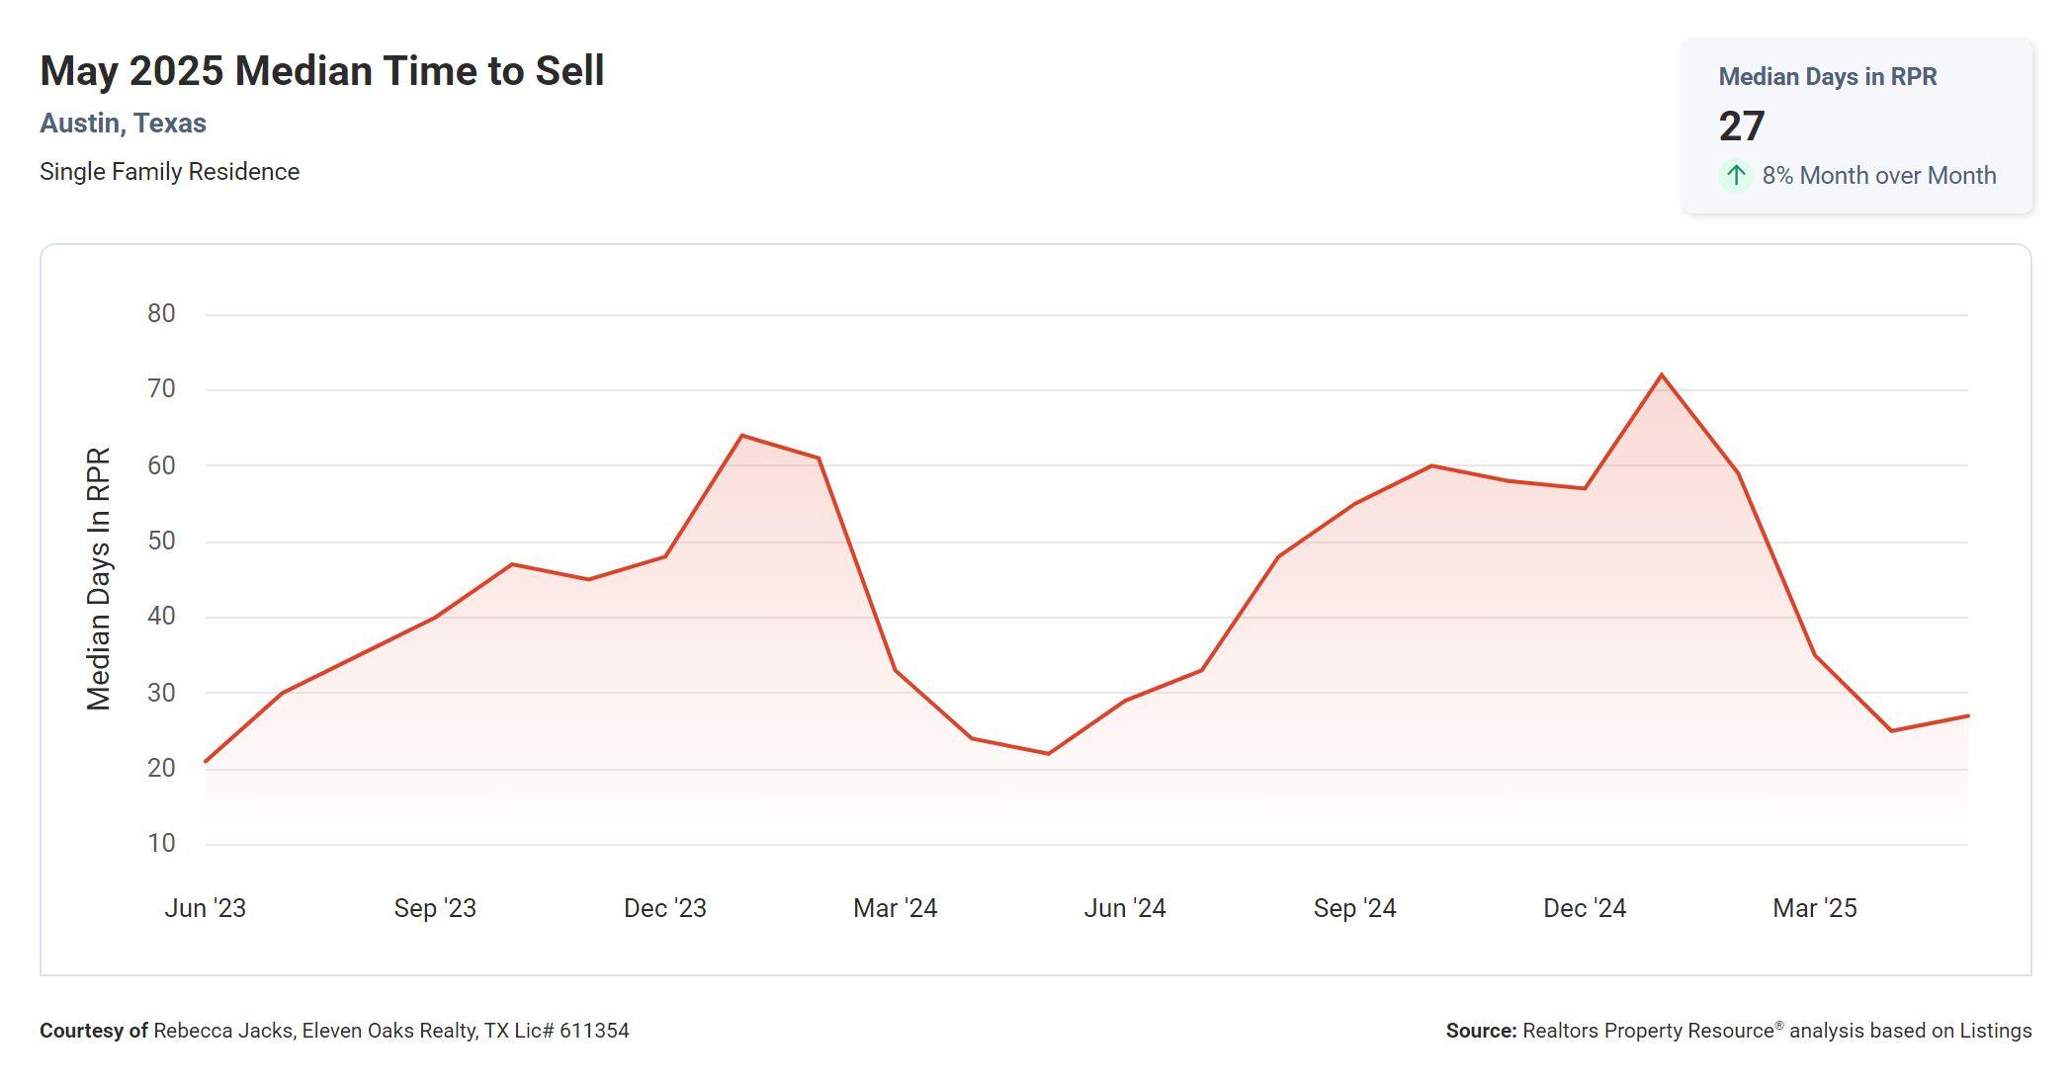Viewport: 2072px width, 1087px height.
Task: Click the "Mar '25" x-axis label
Action: tap(1814, 908)
